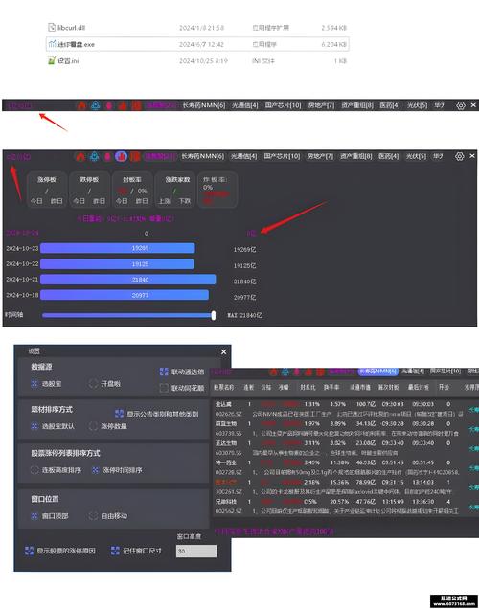
Task: Click the 涨停板 statistics card
Action: 47,190
